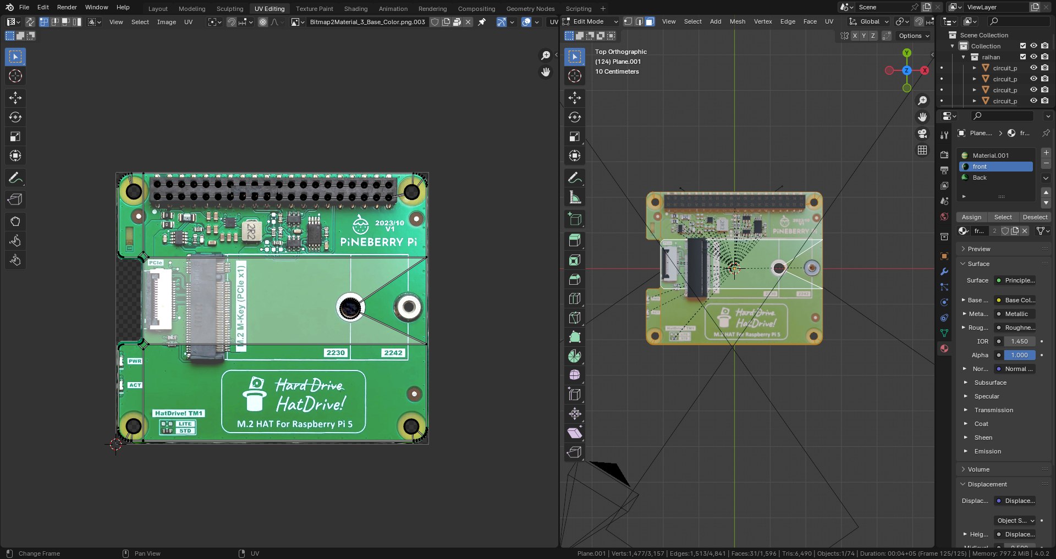The image size is (1056, 559).
Task: Open the Image menu in UV editor
Action: (x=166, y=22)
